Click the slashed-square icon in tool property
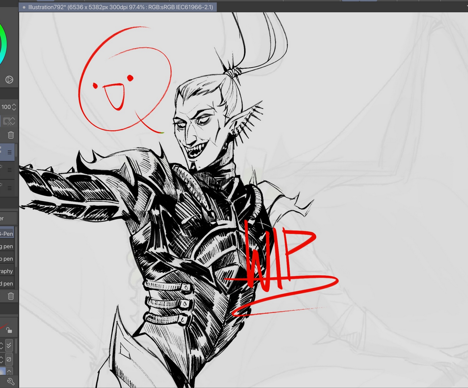Screen dimensions: 468x388 click(9, 359)
